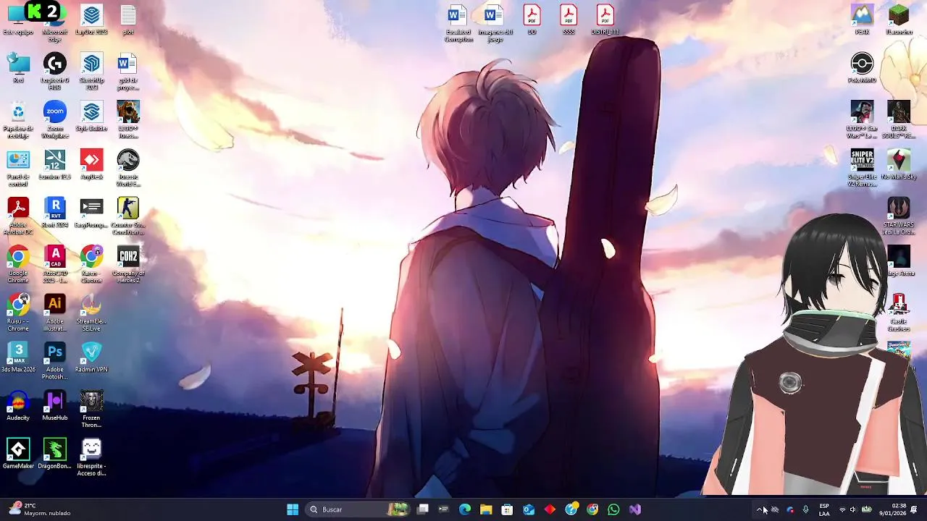Open Panel de control icon
927x521 pixels.
pyautogui.click(x=18, y=167)
